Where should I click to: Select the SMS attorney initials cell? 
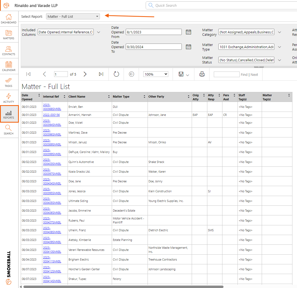pos(211,230)
